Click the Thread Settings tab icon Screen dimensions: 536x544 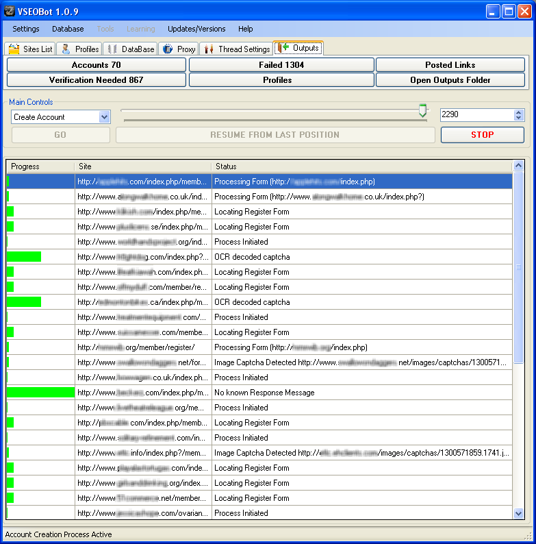[209, 49]
